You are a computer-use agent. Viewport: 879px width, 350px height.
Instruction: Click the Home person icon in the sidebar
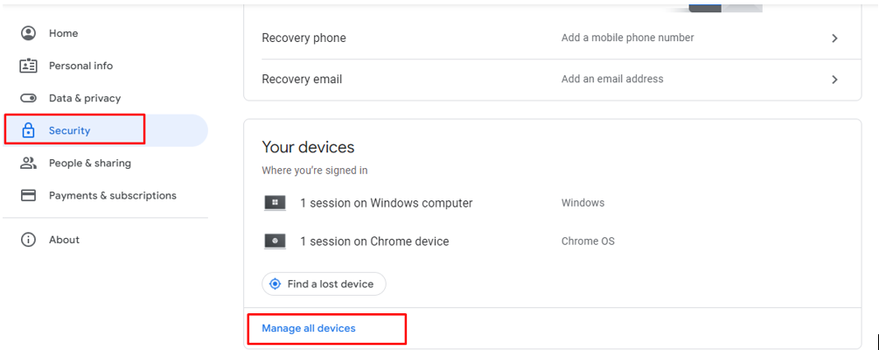[x=28, y=33]
